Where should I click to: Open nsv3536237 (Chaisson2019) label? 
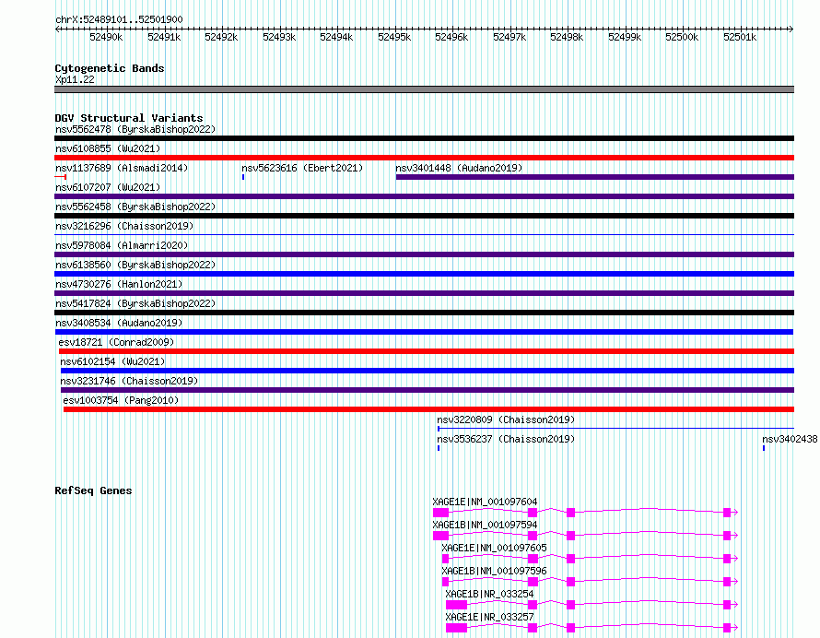coord(506,439)
